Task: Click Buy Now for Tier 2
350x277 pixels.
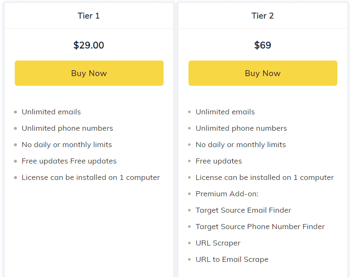Action: tap(263, 73)
